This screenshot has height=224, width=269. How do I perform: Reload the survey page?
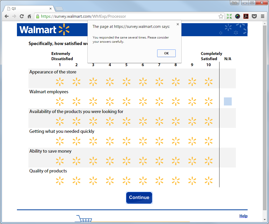pyautogui.click(x=22, y=16)
